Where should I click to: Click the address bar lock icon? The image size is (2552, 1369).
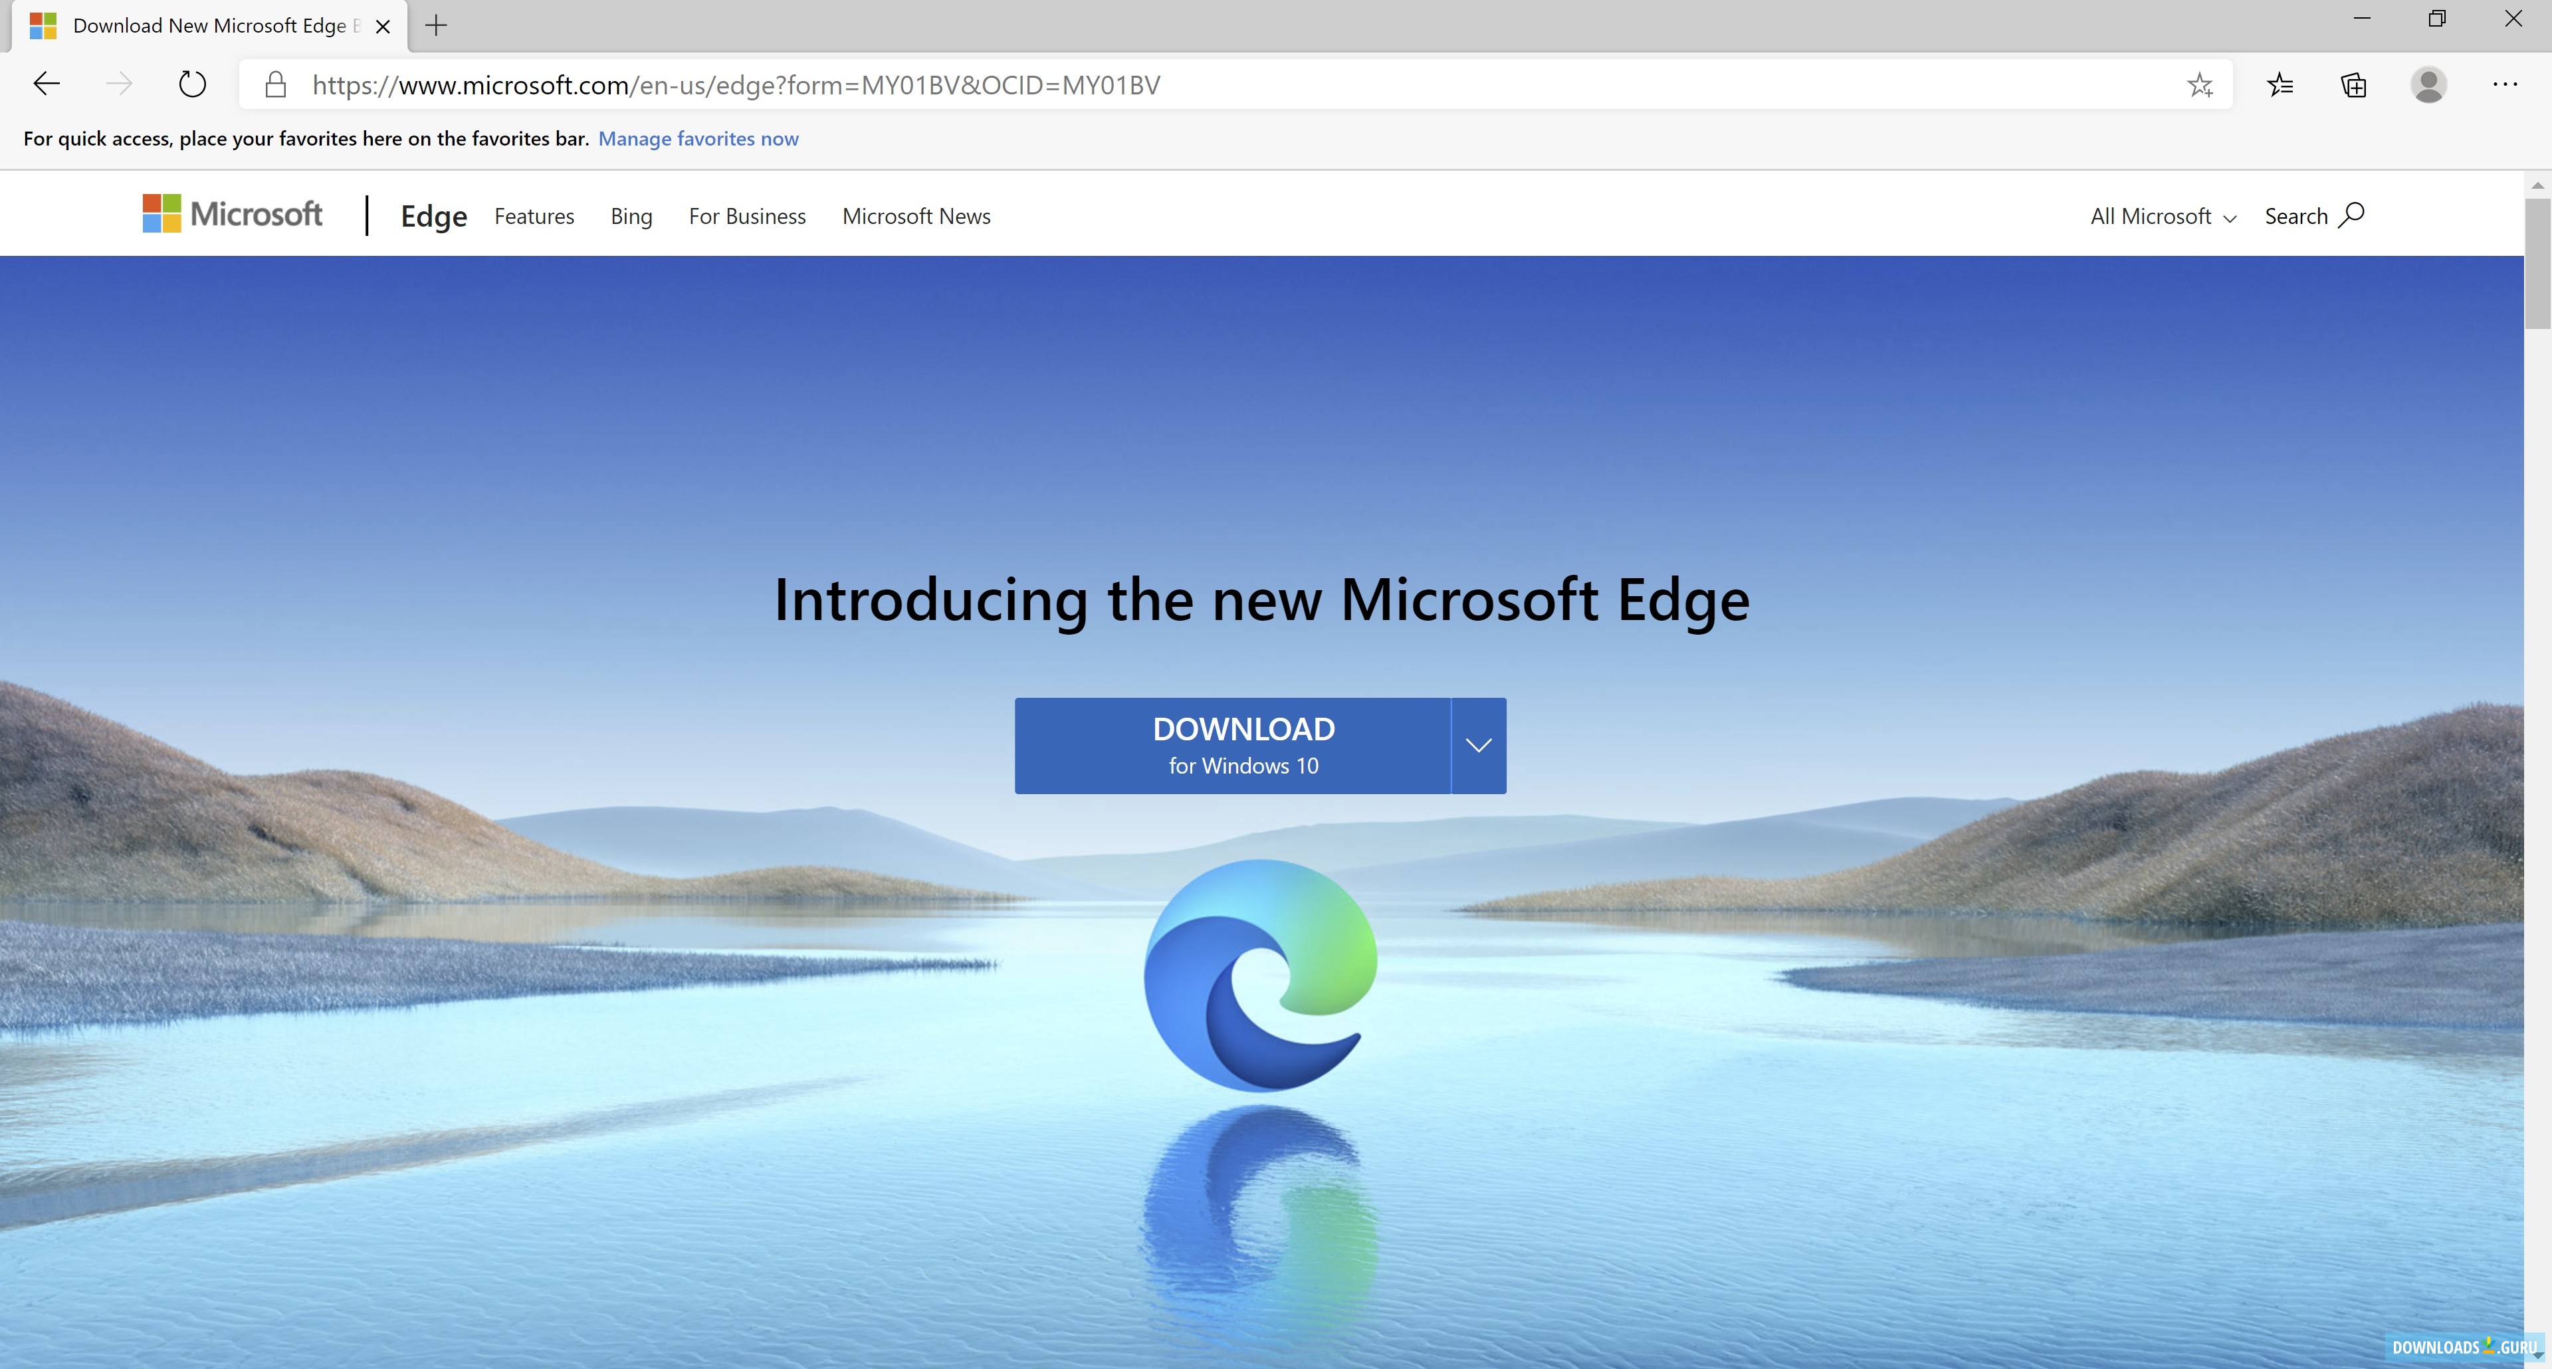[x=275, y=84]
